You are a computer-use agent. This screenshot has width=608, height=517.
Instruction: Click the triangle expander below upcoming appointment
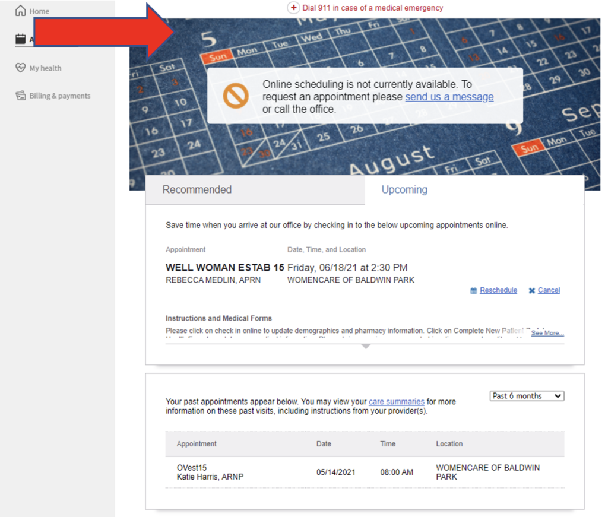[x=366, y=346]
